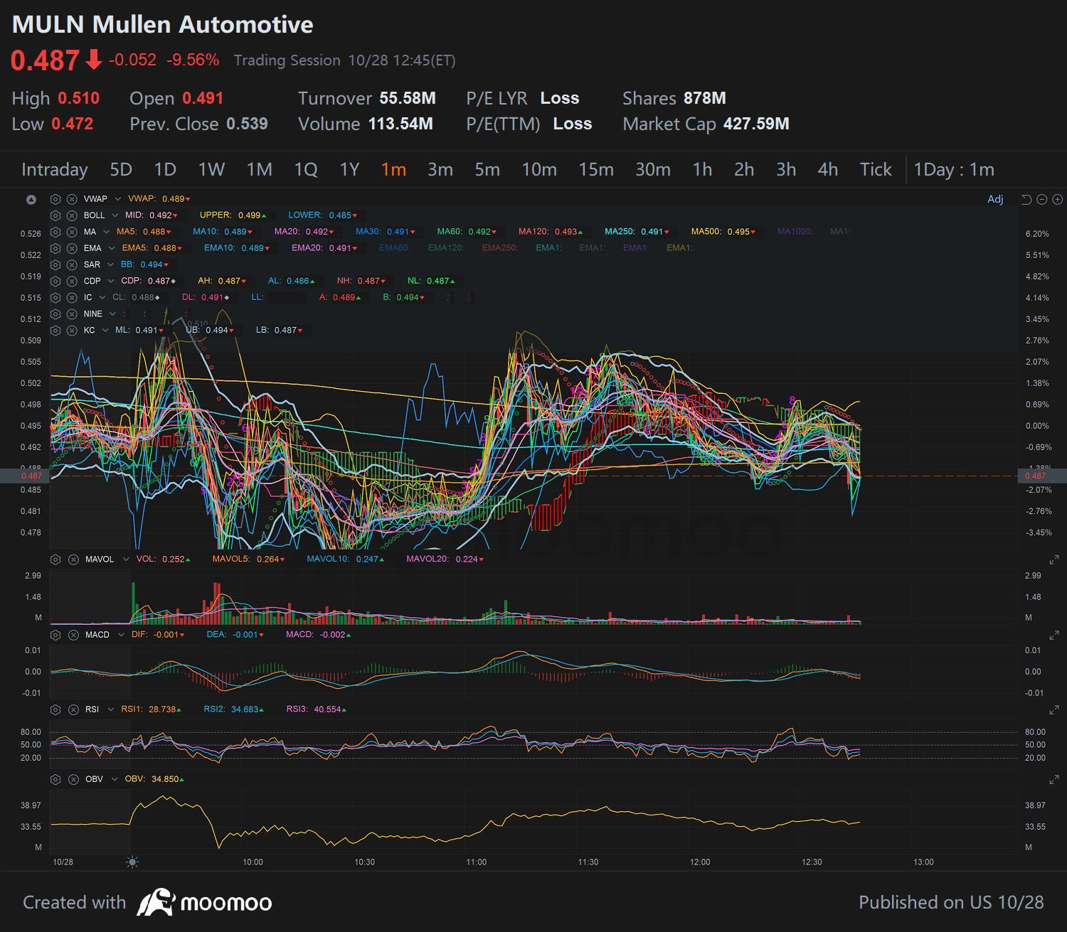Image resolution: width=1067 pixels, height=932 pixels.
Task: Select the 1W timeframe tab
Action: point(211,169)
